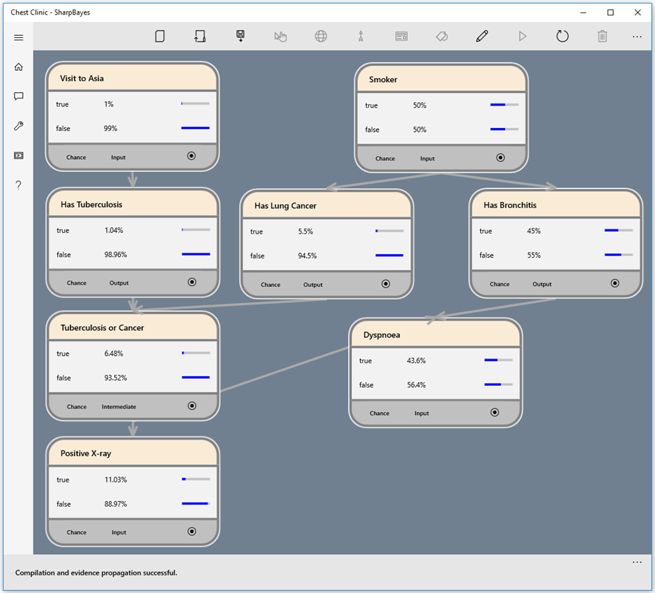Select the Visit to Asia node title
Screen dimensions: 655x593
tap(82, 78)
